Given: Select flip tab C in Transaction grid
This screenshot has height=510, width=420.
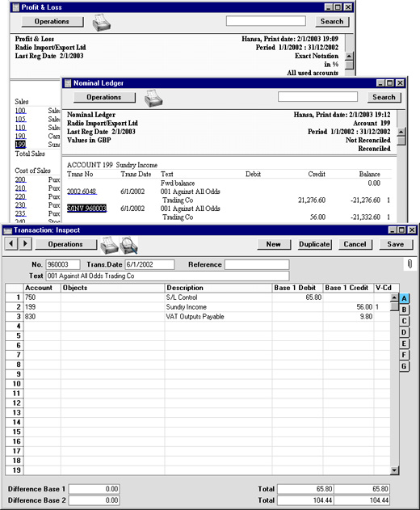Looking at the screenshot, I should point(404,321).
